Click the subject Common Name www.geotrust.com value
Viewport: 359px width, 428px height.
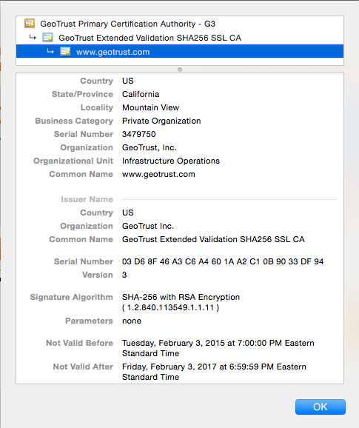[158, 175]
